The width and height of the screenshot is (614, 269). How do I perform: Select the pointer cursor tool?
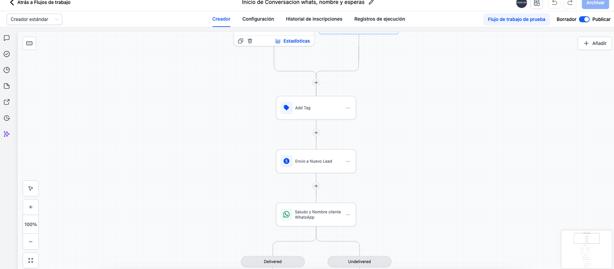click(x=31, y=188)
